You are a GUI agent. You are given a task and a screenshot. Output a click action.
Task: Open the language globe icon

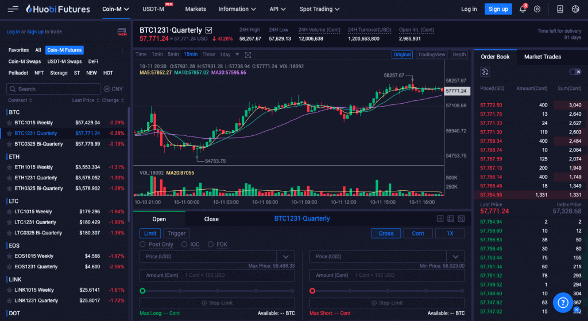(575, 9)
